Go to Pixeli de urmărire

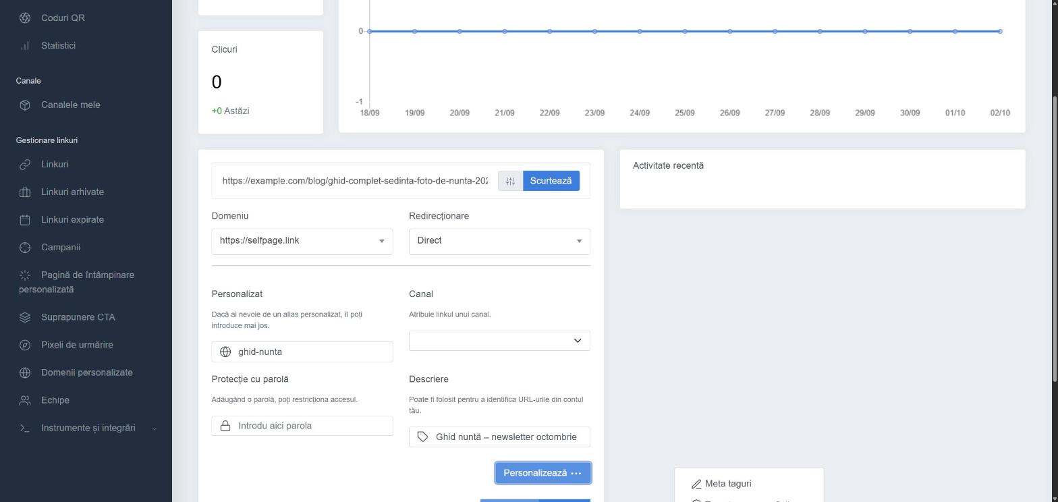tap(77, 345)
